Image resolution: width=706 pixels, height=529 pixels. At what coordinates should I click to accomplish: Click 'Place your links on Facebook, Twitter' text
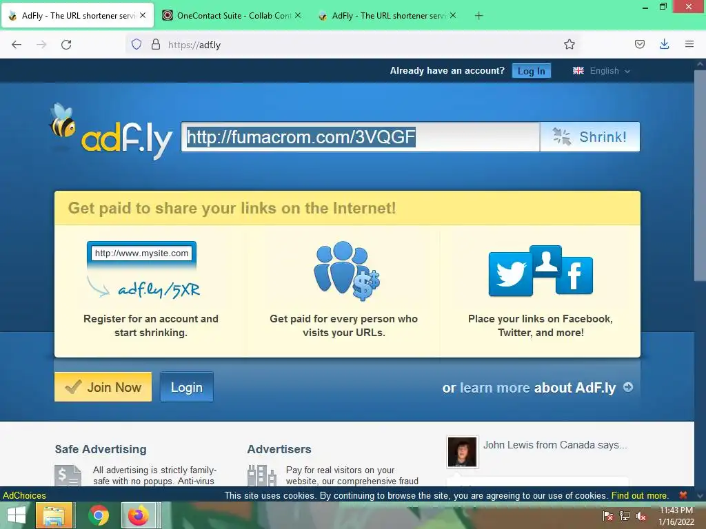pos(541,326)
